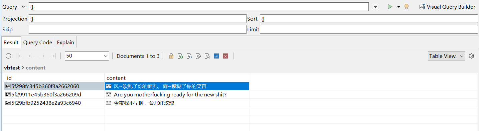This screenshot has width=479, height=131.
Task: Click the vbtest breadcrumb link
Action: (12, 68)
